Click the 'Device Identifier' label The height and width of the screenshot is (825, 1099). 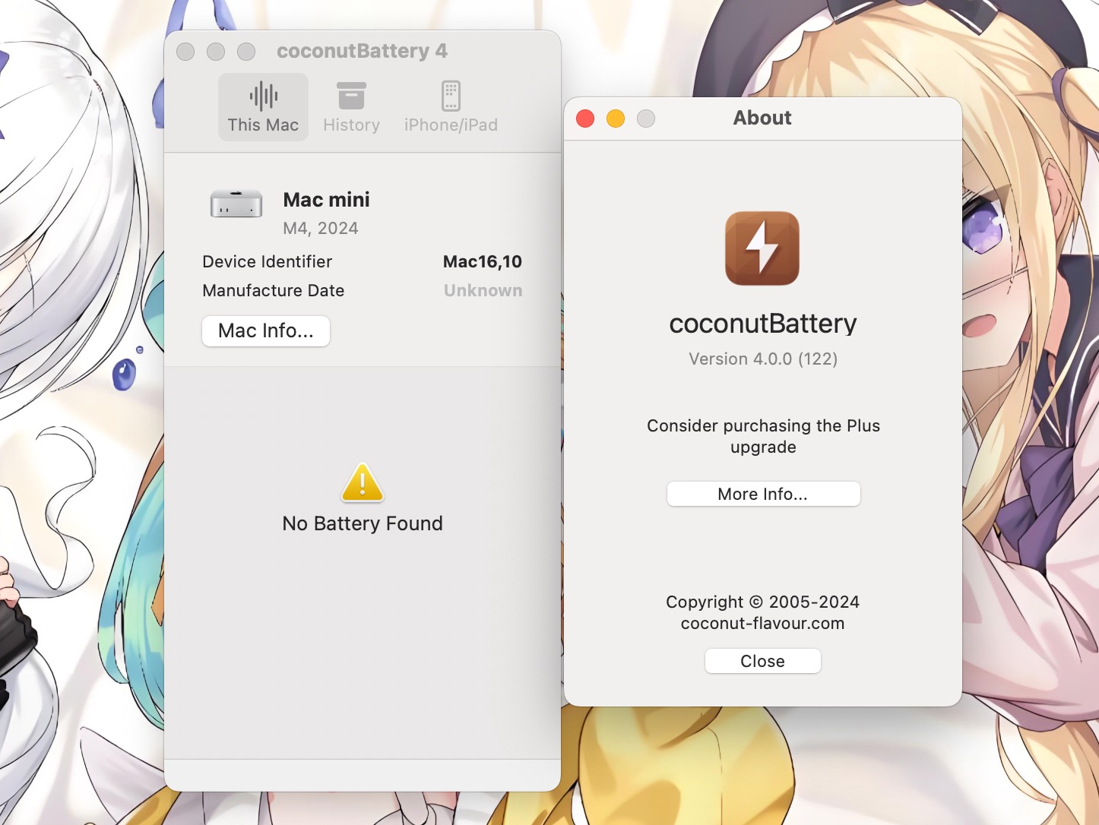point(268,261)
